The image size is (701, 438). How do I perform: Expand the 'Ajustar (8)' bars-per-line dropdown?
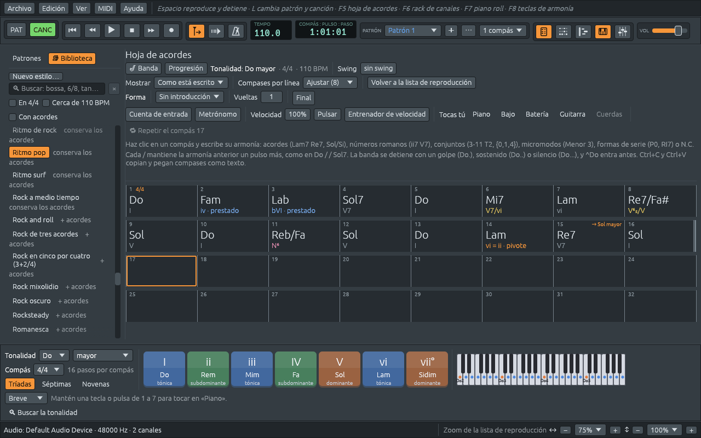330,83
